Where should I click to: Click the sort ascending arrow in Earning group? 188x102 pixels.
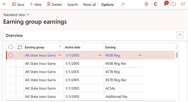coord(60,47)
